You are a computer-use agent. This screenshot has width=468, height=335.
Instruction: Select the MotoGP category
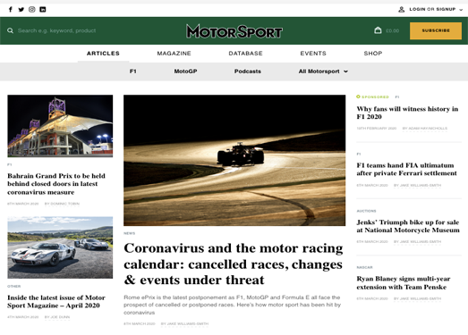pos(185,71)
